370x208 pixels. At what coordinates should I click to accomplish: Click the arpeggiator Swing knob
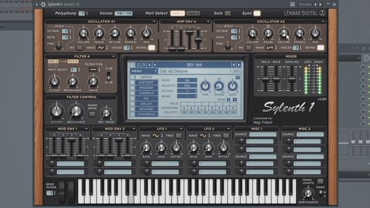pos(219,86)
